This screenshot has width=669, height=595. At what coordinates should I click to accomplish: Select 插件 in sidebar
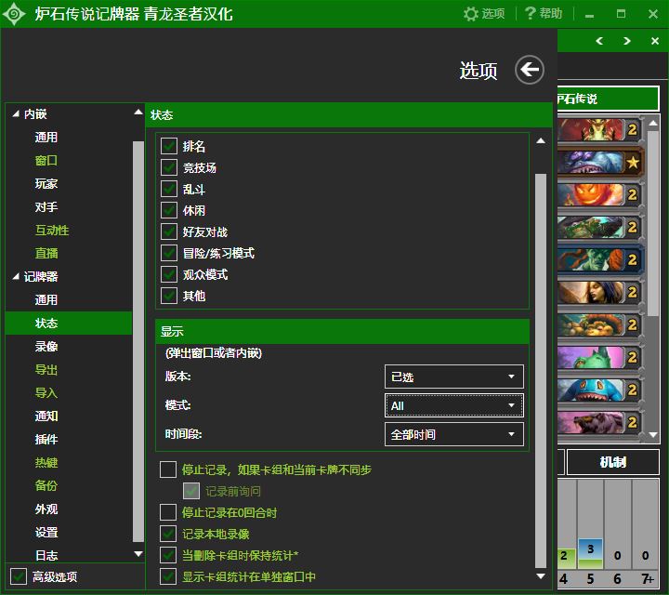tap(46, 439)
